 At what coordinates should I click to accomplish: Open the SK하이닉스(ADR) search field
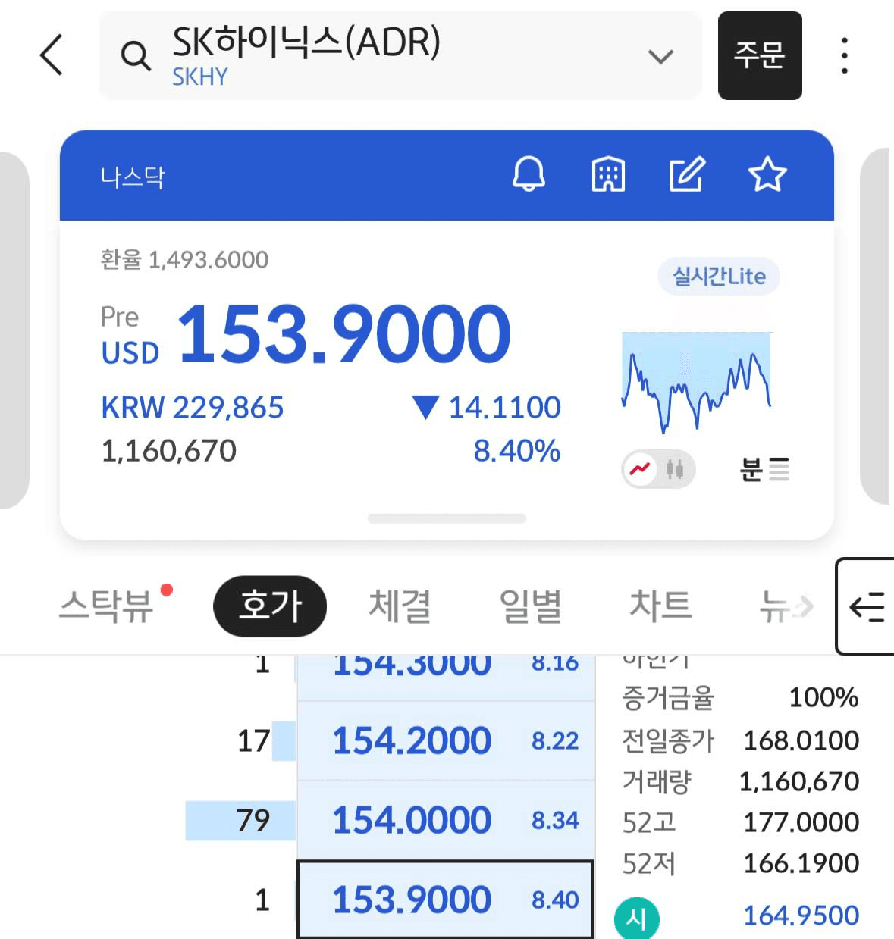tap(400, 55)
